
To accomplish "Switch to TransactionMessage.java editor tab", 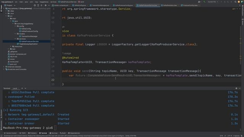I will (100, 5).
